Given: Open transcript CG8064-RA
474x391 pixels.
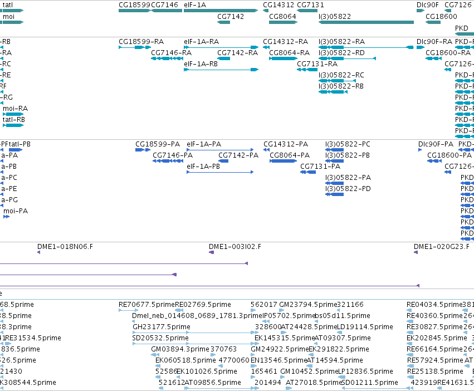Looking at the screenshot, I should pyautogui.click(x=289, y=53).
